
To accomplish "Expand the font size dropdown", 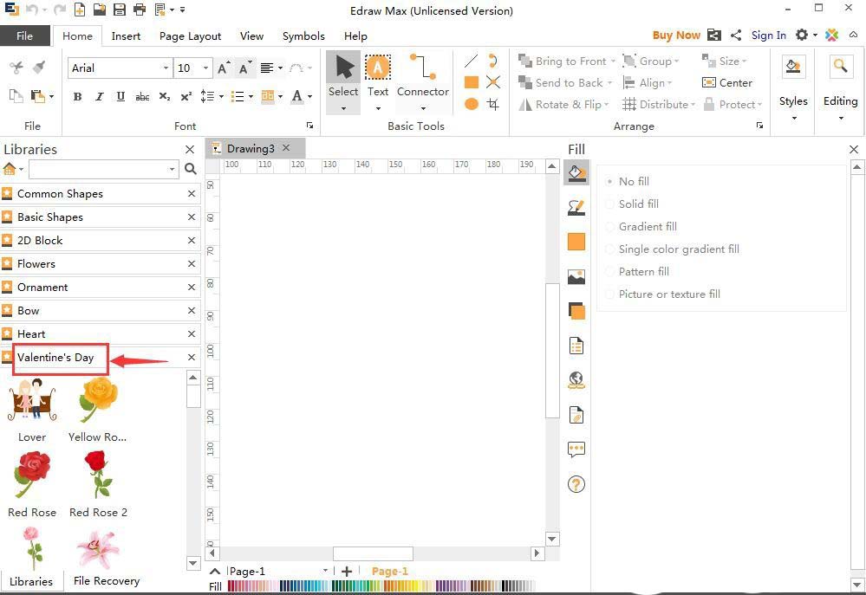I will pyautogui.click(x=205, y=68).
